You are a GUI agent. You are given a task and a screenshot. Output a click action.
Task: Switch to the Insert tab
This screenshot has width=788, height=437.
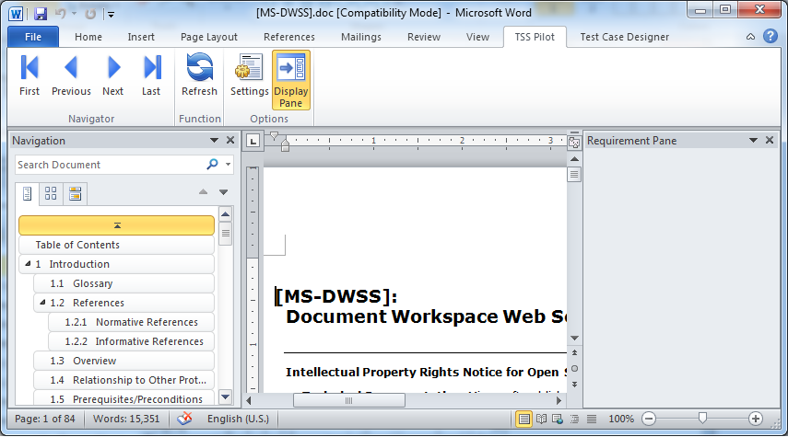click(141, 37)
